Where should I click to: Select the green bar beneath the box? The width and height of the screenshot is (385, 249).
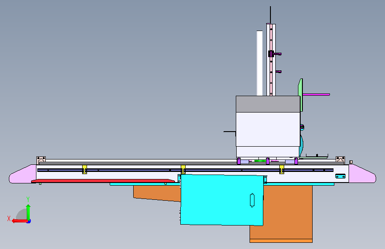260,161
